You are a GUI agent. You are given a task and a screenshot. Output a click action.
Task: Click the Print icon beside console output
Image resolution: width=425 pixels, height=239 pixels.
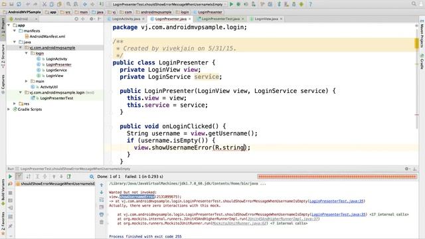click(x=102, y=214)
